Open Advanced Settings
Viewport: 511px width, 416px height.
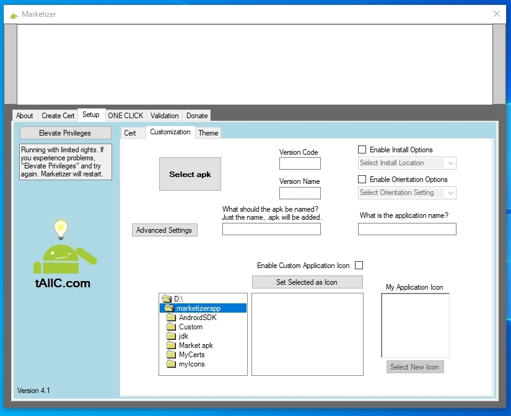[x=165, y=230]
